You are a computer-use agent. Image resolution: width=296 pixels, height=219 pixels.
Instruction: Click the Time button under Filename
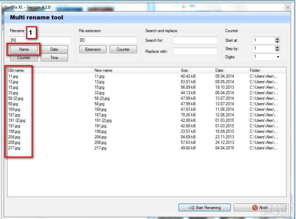(54, 58)
